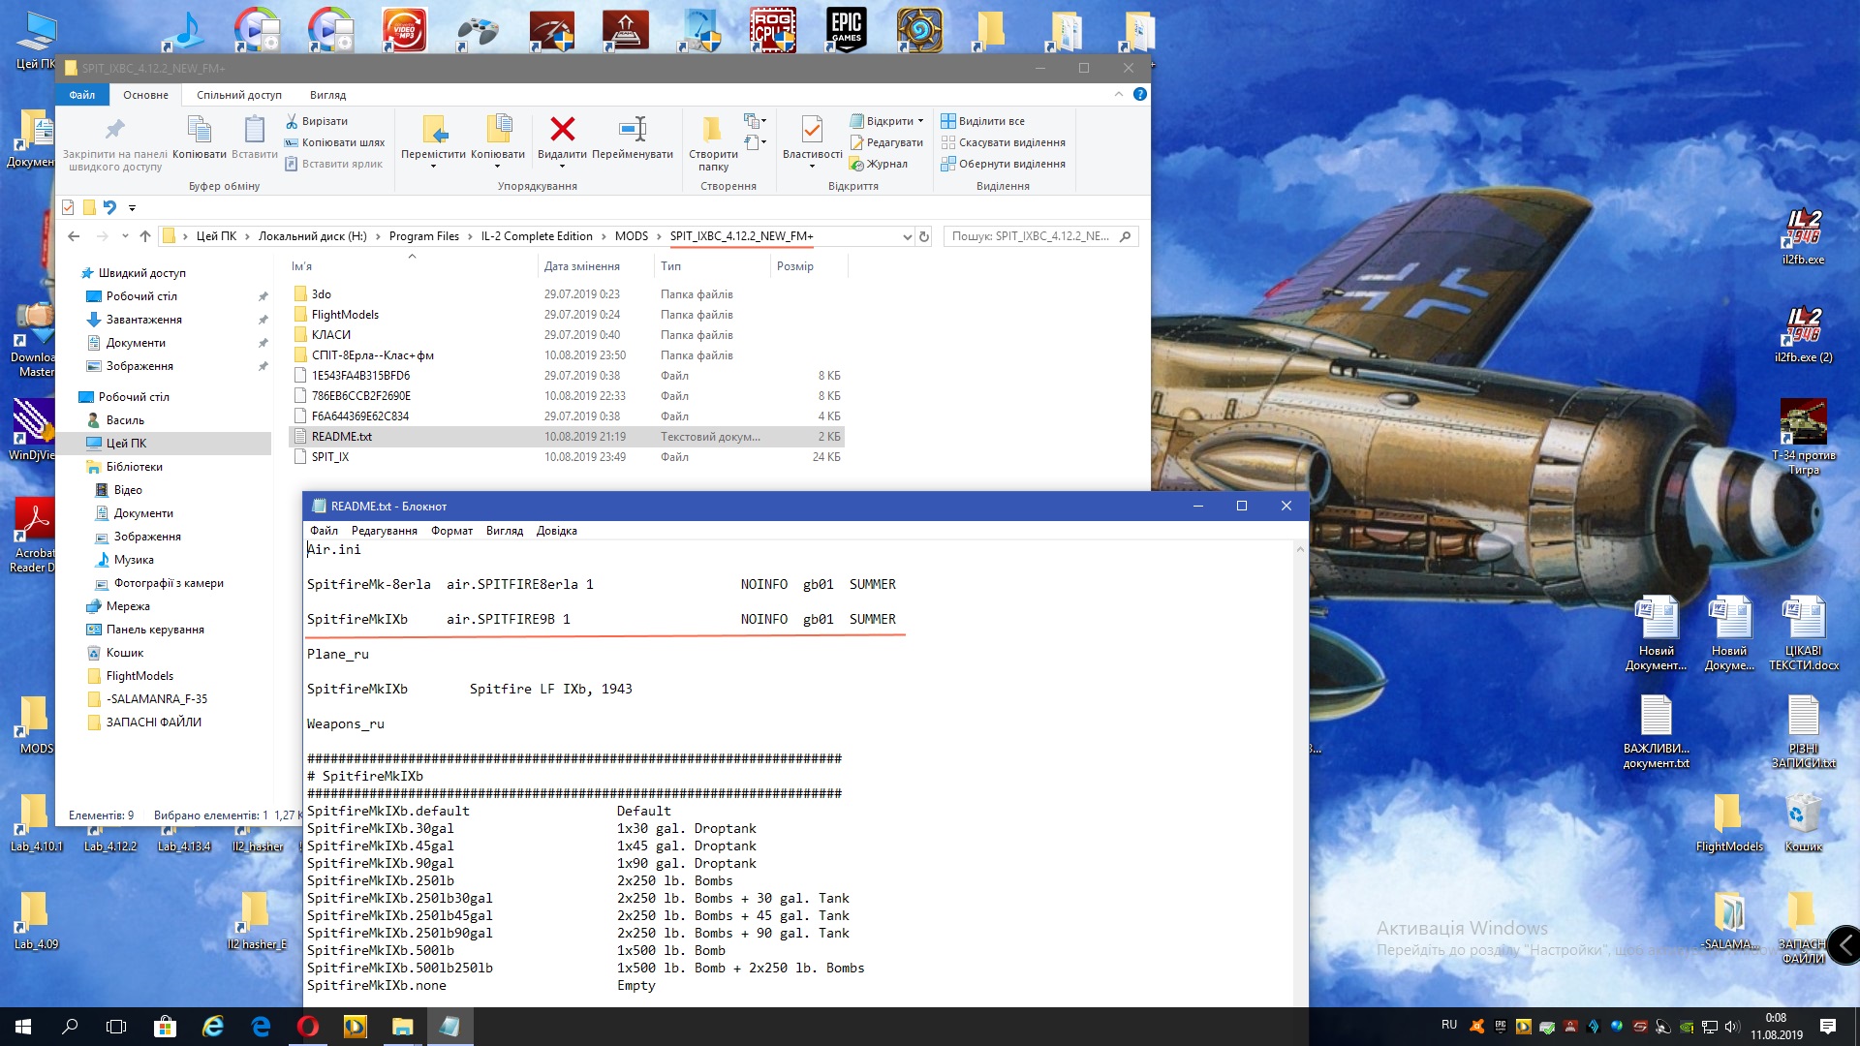Viewport: 1860px width, 1046px height.
Task: Open the Opera browser taskbar icon
Action: pyautogui.click(x=308, y=1027)
